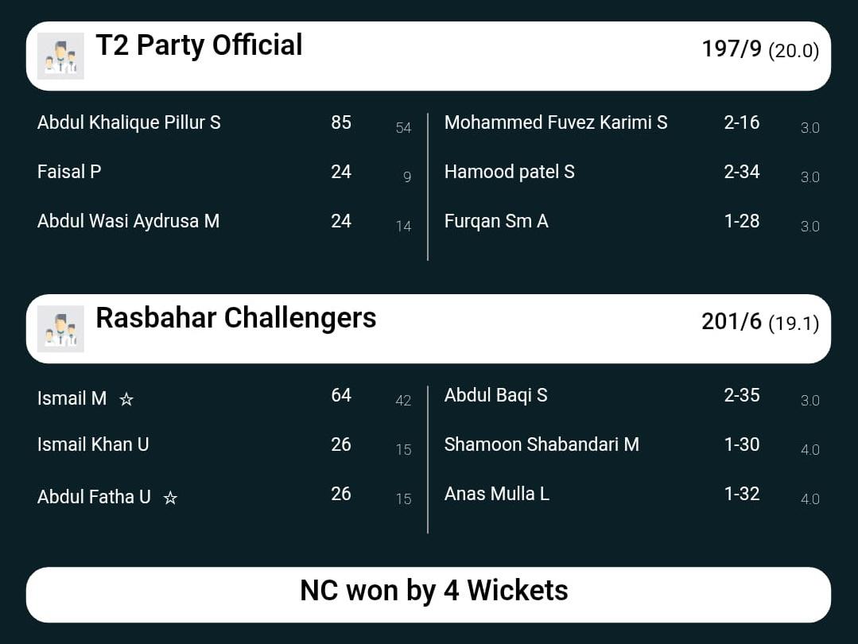Open Hamood patel S bowling entry
The image size is (858, 644).
pyautogui.click(x=509, y=172)
